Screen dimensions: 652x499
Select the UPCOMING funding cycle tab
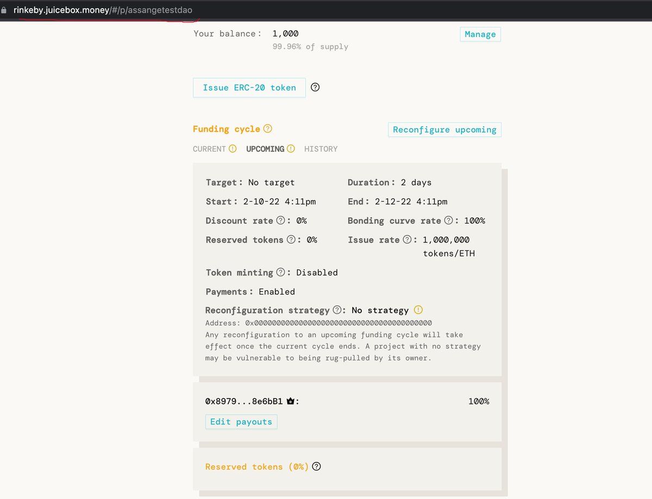265,149
